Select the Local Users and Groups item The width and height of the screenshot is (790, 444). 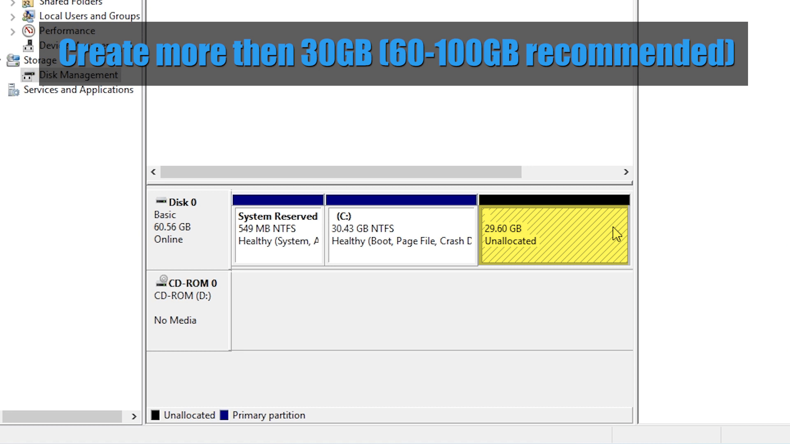[x=90, y=16]
